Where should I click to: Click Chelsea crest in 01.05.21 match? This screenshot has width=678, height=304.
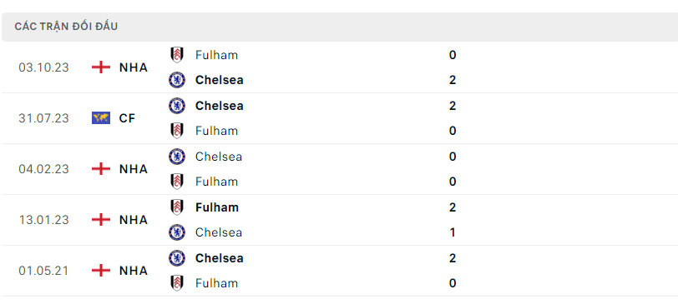click(x=177, y=258)
